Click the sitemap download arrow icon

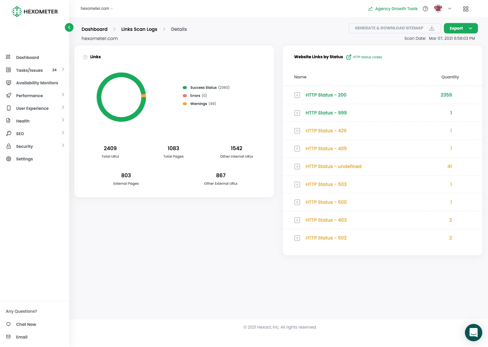(x=432, y=28)
